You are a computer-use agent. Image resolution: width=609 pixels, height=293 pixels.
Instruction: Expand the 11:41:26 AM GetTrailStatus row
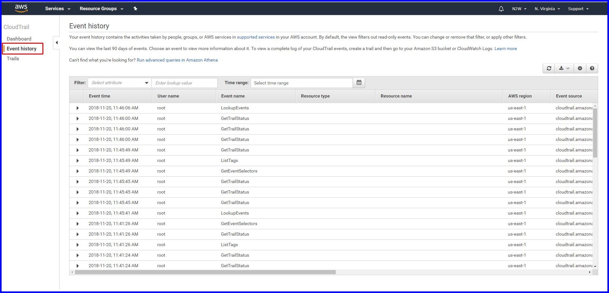[77, 234]
